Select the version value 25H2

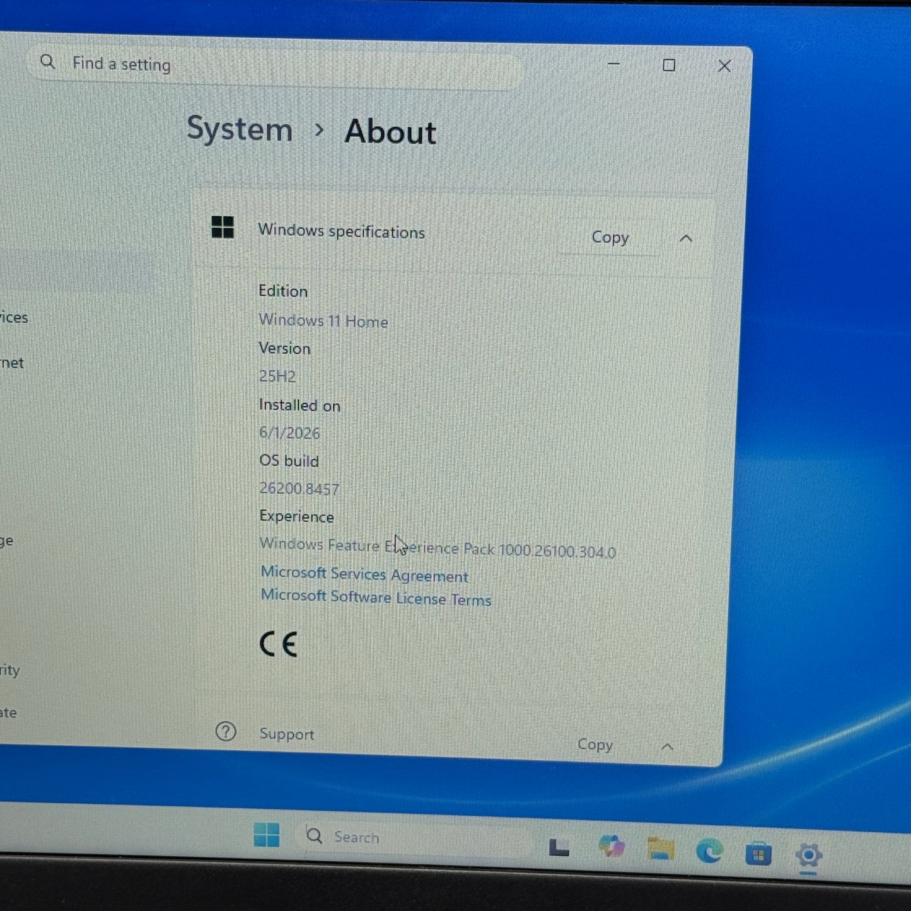277,376
